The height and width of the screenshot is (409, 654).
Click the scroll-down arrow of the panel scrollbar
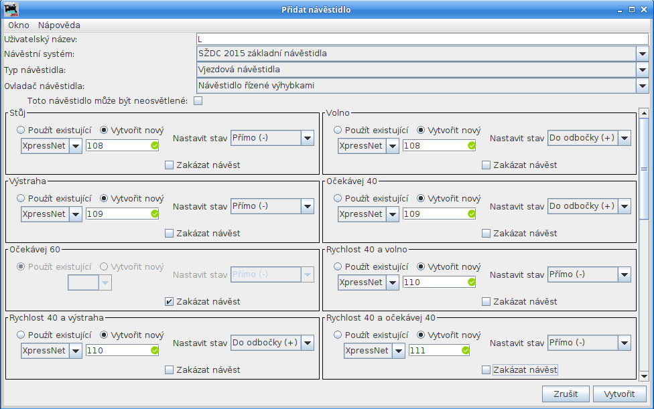(x=644, y=376)
